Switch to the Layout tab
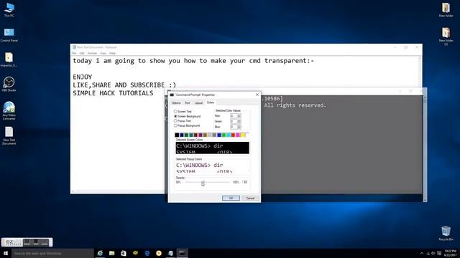The height and width of the screenshot is (258, 460). (198, 103)
